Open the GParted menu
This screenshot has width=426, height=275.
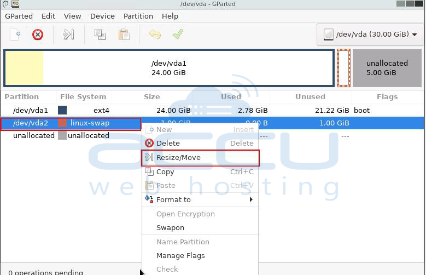[19, 16]
